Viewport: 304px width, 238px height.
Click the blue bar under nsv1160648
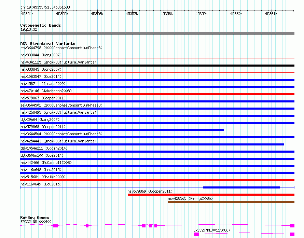click(x=157, y=173)
